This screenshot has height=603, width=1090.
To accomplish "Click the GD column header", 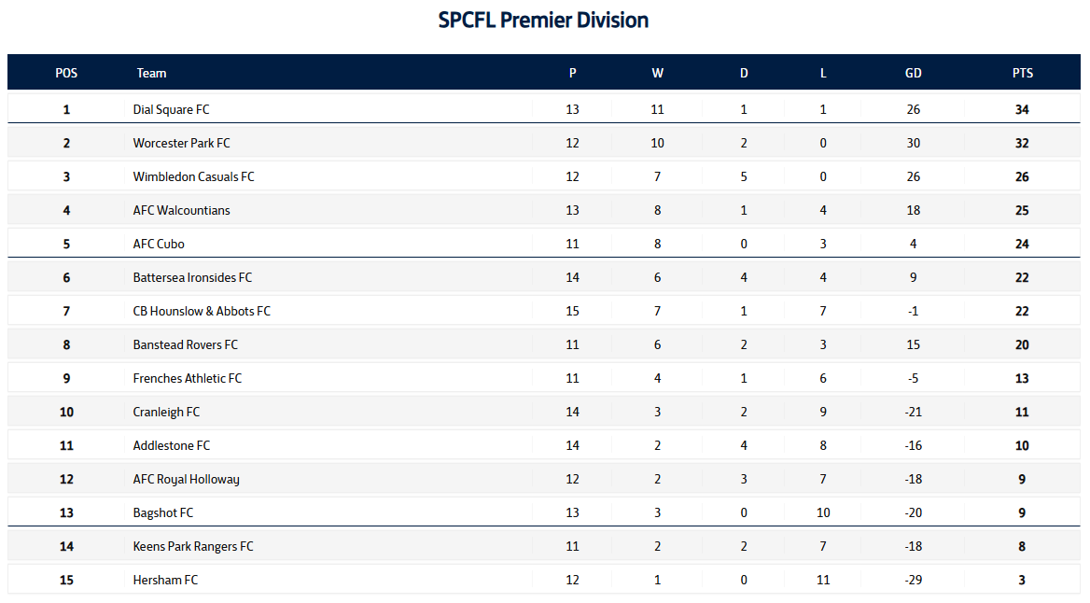I will pyautogui.click(x=913, y=73).
